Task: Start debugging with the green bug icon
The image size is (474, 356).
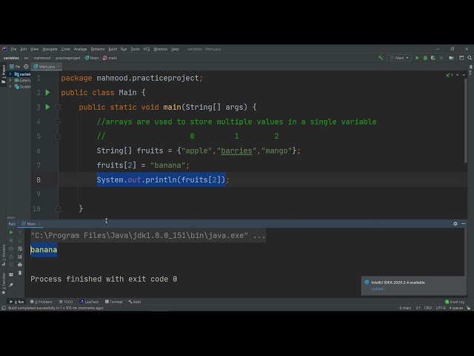Action: coord(425,58)
